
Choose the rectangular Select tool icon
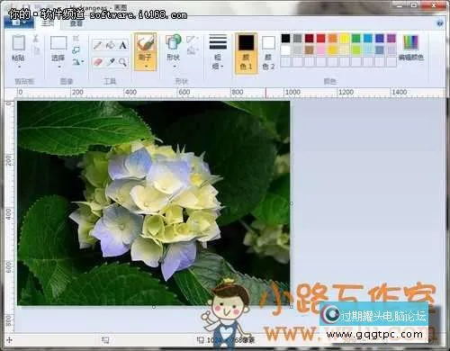58,42
